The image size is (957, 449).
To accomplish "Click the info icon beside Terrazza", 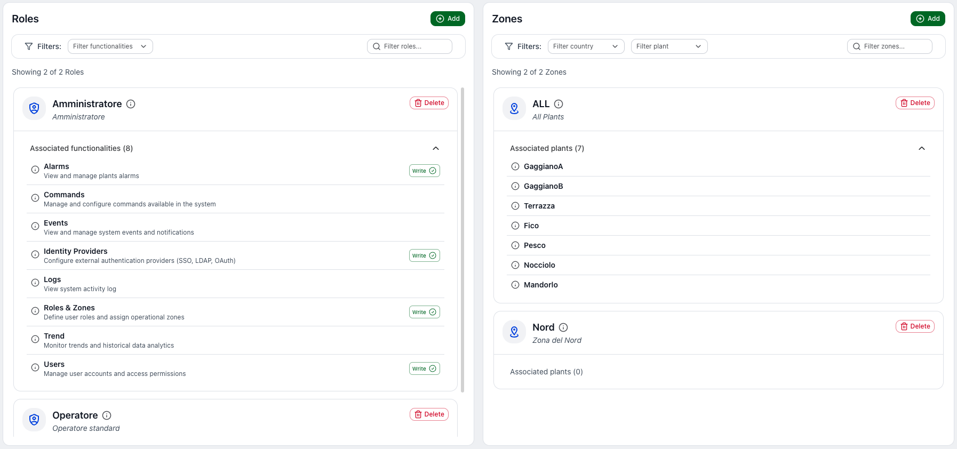I will [x=515, y=206].
